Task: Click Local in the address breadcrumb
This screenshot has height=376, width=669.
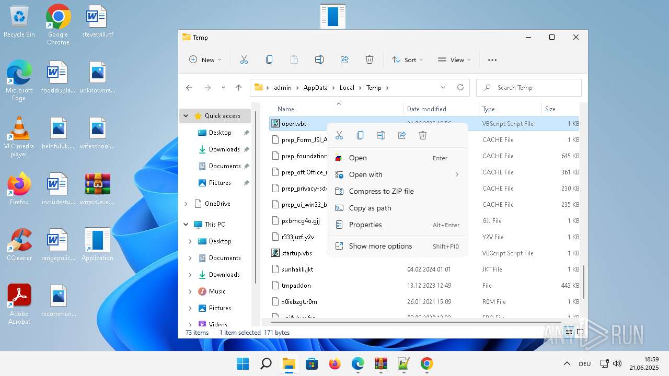Action: [347, 88]
